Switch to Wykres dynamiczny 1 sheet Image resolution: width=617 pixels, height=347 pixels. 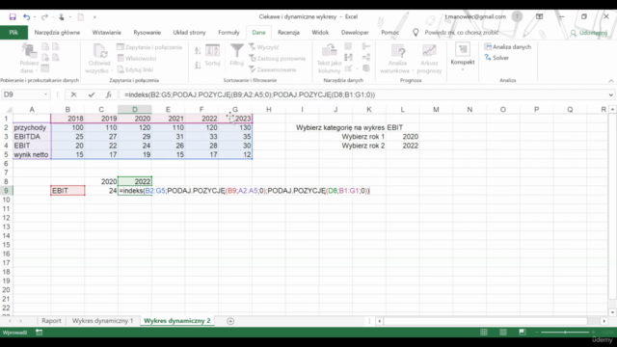(x=103, y=321)
